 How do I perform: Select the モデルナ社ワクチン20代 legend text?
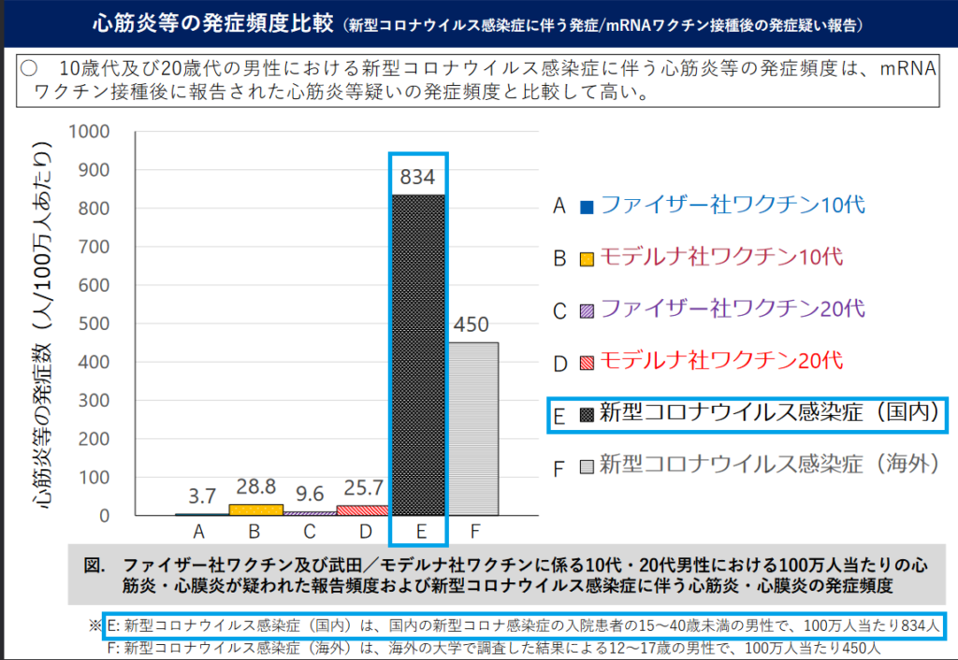tap(720, 361)
